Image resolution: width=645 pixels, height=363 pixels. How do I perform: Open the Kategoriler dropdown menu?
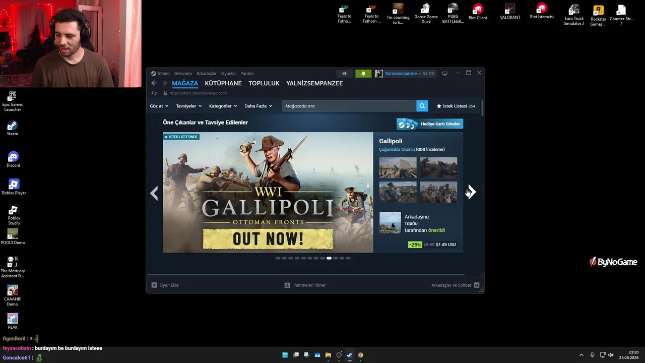(223, 106)
